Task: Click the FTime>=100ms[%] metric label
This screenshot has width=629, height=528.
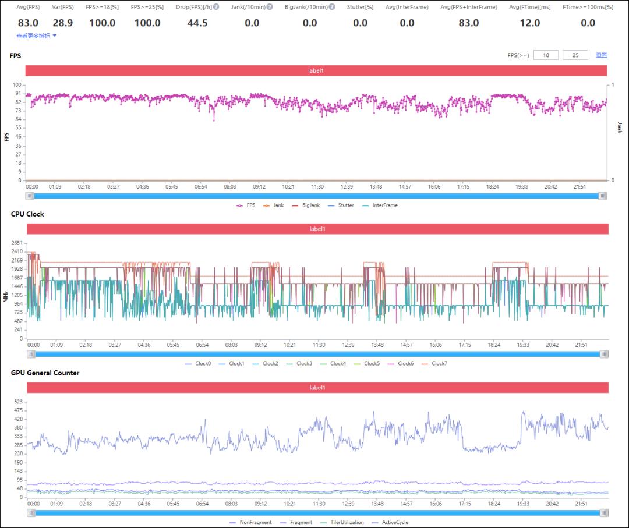Action: point(588,7)
